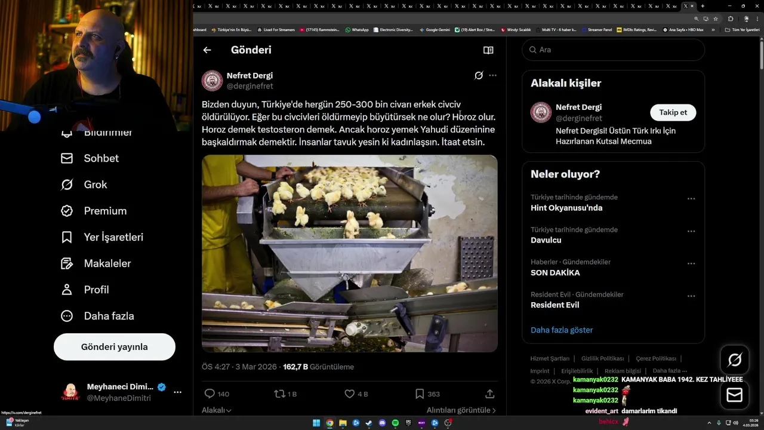Open Livad For Streamers bookmark
764x430 pixels.
point(276,29)
